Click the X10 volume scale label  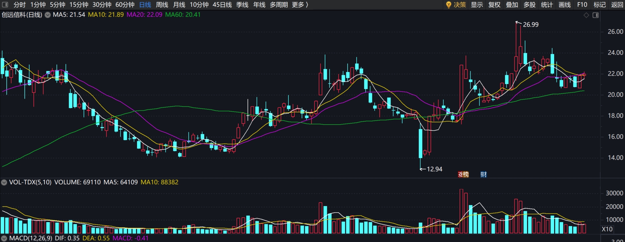point(607,229)
